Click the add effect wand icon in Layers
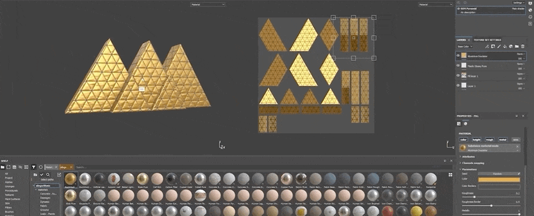This screenshot has height=216, width=534. pyautogui.click(x=487, y=47)
